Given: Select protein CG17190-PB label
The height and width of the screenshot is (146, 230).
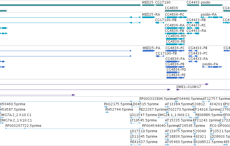Looking at the screenshot, I should tap(166, 53).
